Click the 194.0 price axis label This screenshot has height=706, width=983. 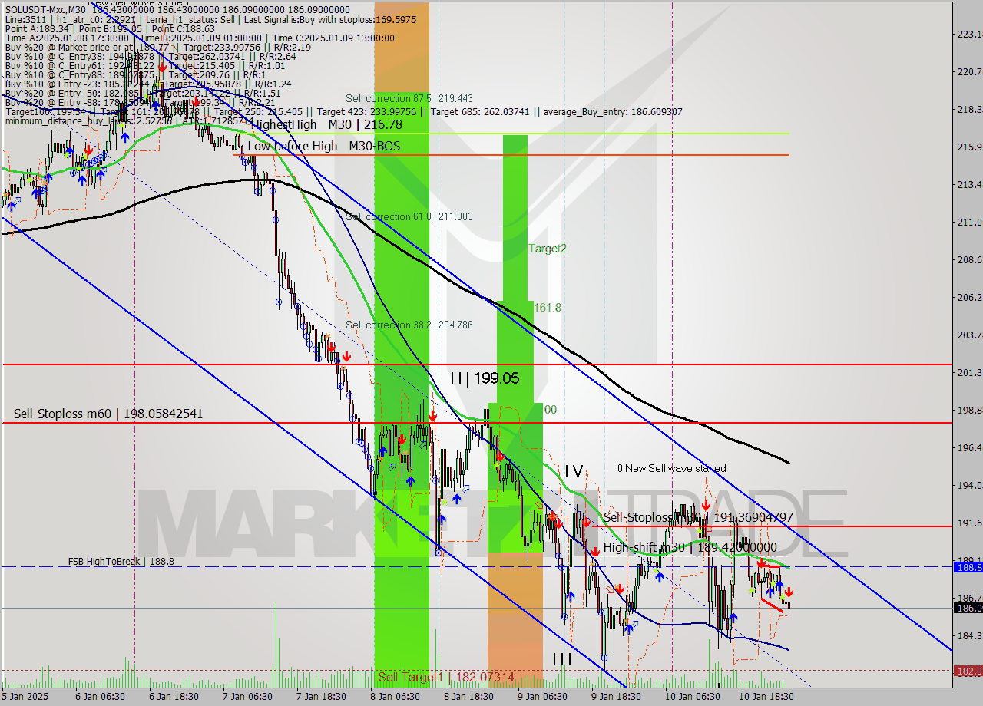click(969, 485)
